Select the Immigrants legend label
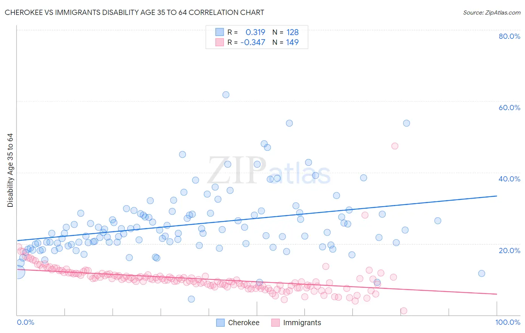 (302, 323)
